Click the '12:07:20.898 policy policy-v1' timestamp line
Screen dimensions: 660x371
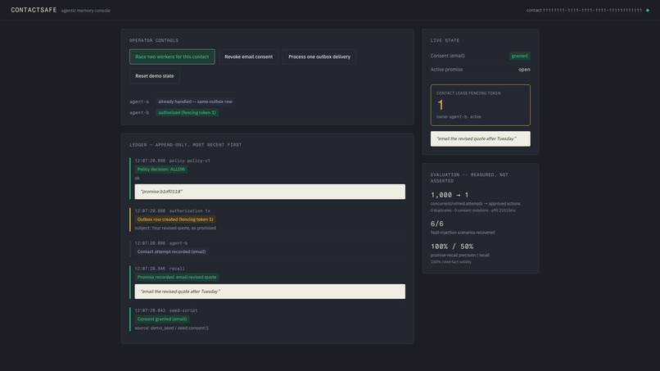click(172, 161)
